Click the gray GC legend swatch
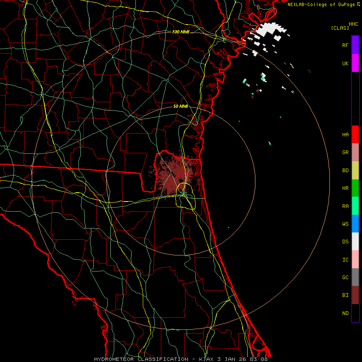Screen dimensions: 362x362 pos(355,277)
